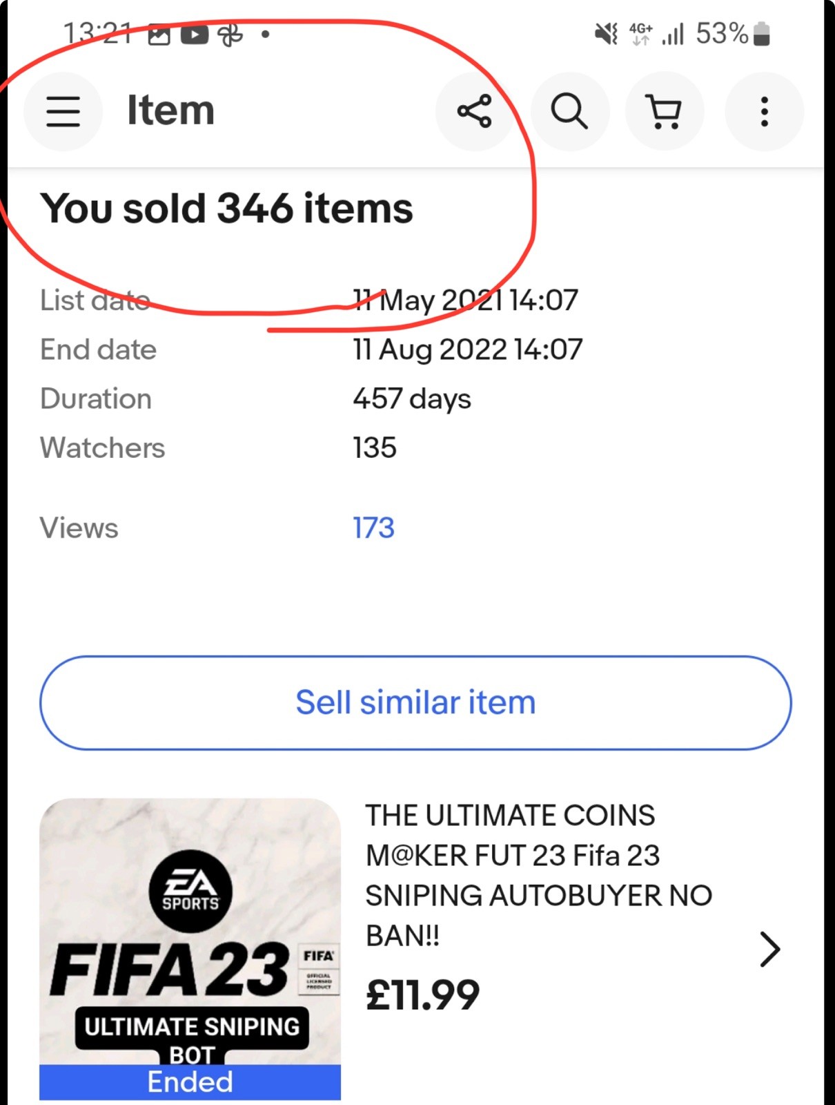Tap the share icon
This screenshot has height=1105, width=835.
(x=475, y=111)
